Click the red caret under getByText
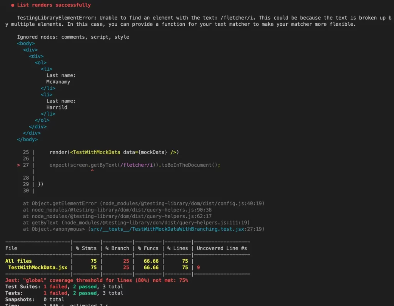The height and width of the screenshot is (306, 394). [x=92, y=171]
